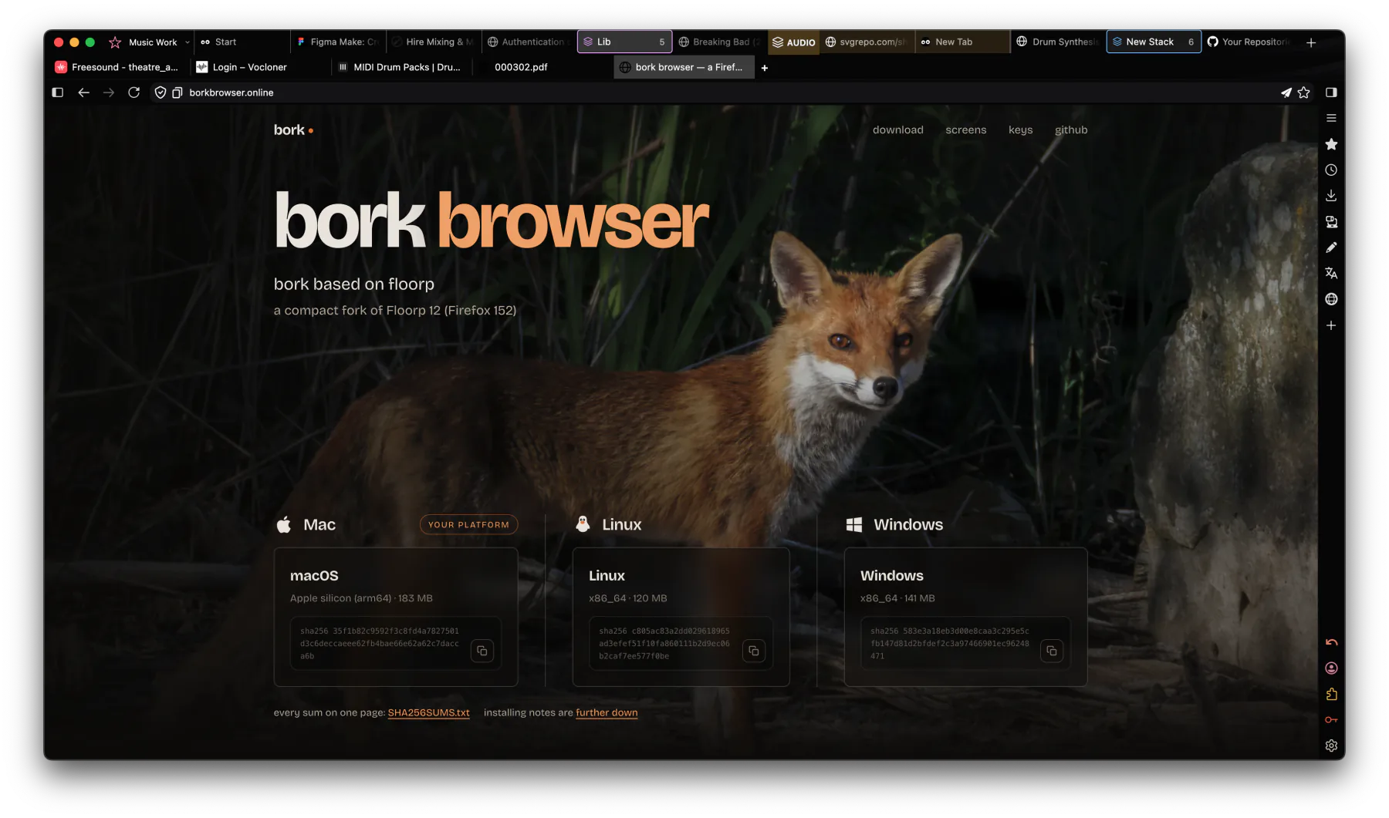Select the bork browser tab
Viewport: 1389px width, 818px height.
(684, 67)
